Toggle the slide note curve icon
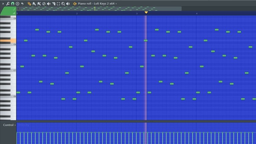The image size is (256, 144). pyautogui.click(x=14, y=9)
